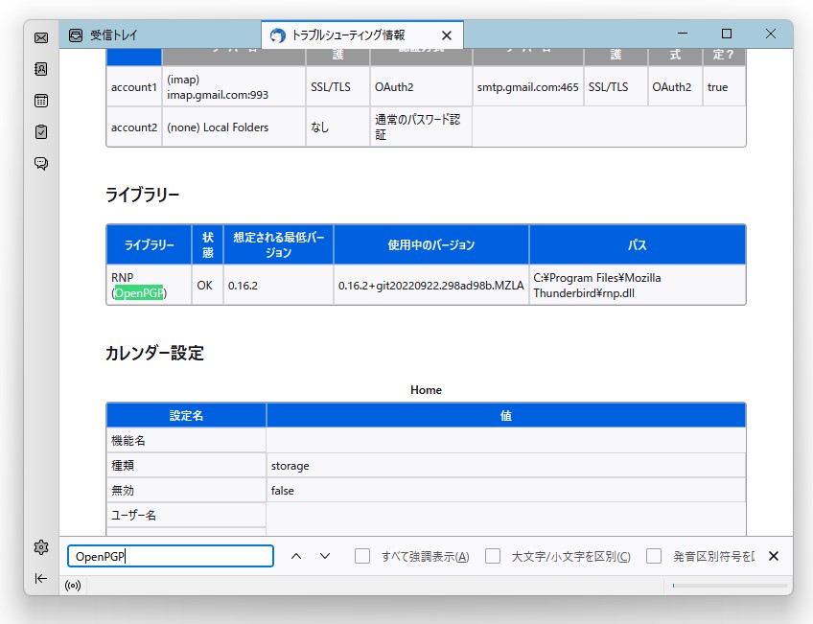Open Thunderbird settings via the gear icon
813x624 pixels.
[40, 546]
